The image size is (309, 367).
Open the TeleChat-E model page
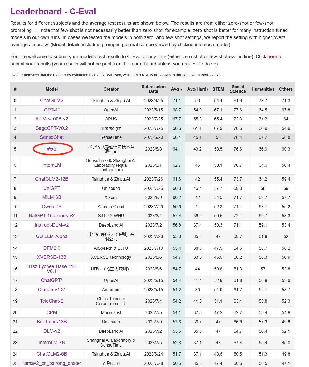[51, 301]
